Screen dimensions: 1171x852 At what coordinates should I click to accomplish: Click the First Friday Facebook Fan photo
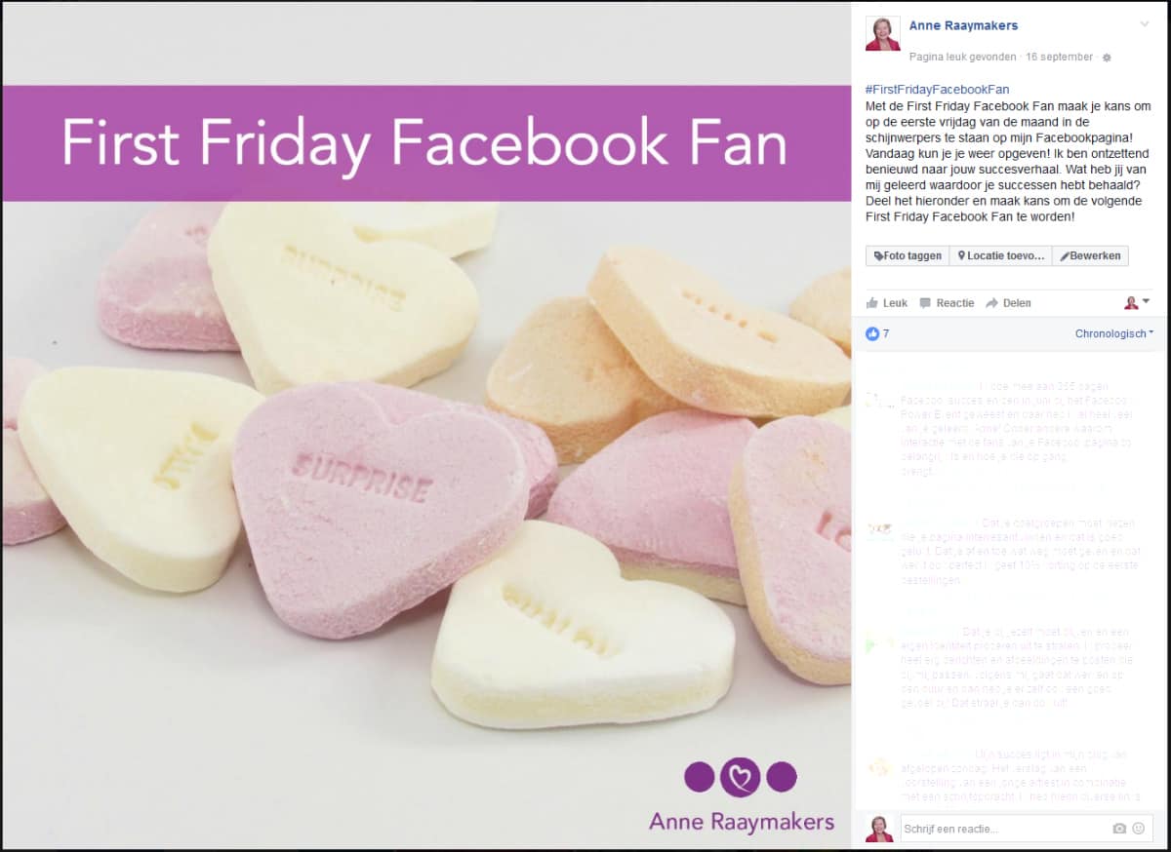coord(426,426)
